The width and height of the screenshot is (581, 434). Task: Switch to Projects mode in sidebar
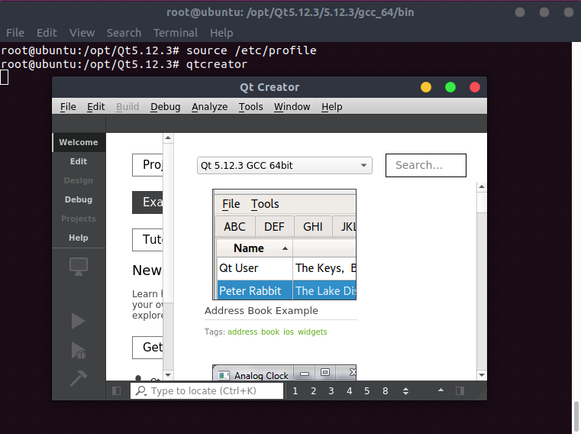click(x=79, y=219)
